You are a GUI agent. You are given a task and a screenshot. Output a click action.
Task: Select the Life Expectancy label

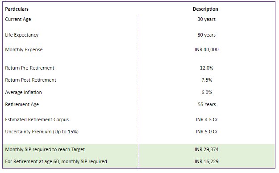(22, 35)
